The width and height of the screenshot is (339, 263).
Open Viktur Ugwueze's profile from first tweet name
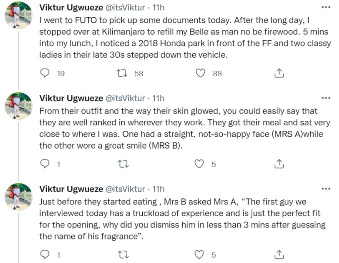71,8
